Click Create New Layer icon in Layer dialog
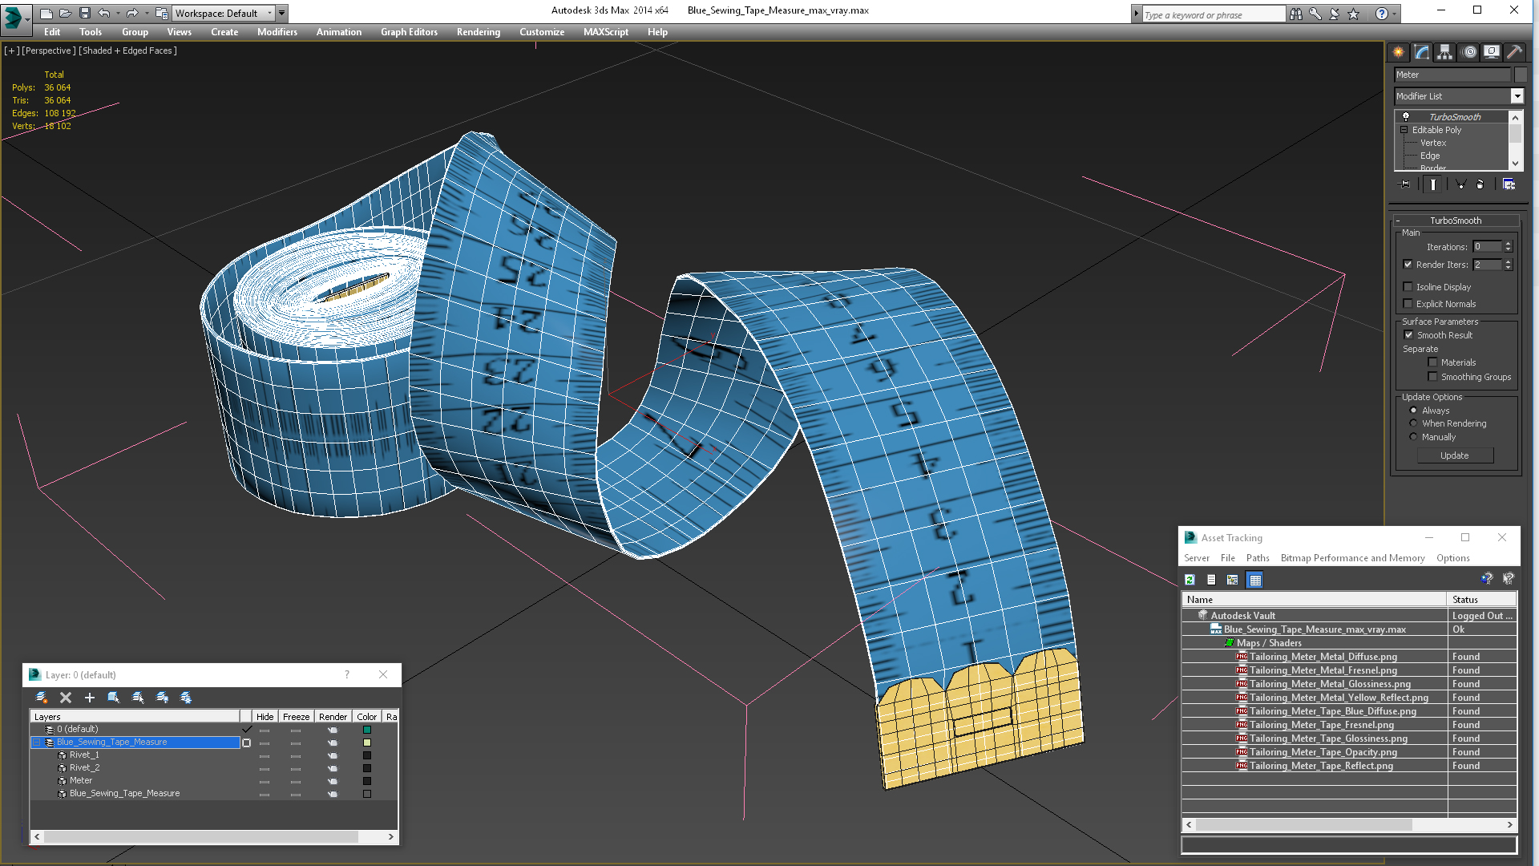The height and width of the screenshot is (866, 1539). point(42,698)
